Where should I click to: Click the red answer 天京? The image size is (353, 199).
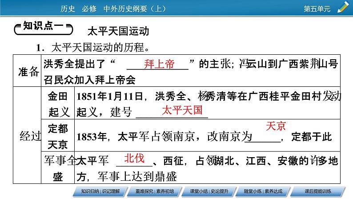276,126
